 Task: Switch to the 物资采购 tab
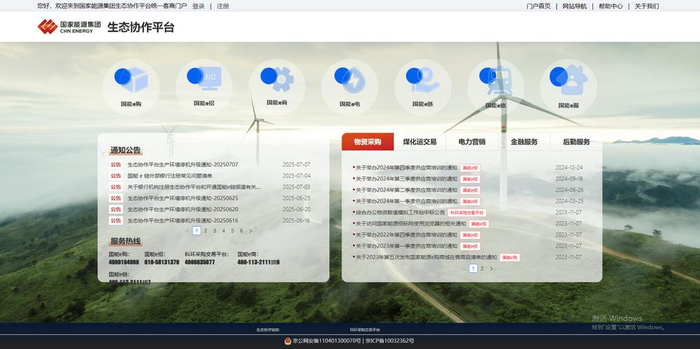coord(368,142)
